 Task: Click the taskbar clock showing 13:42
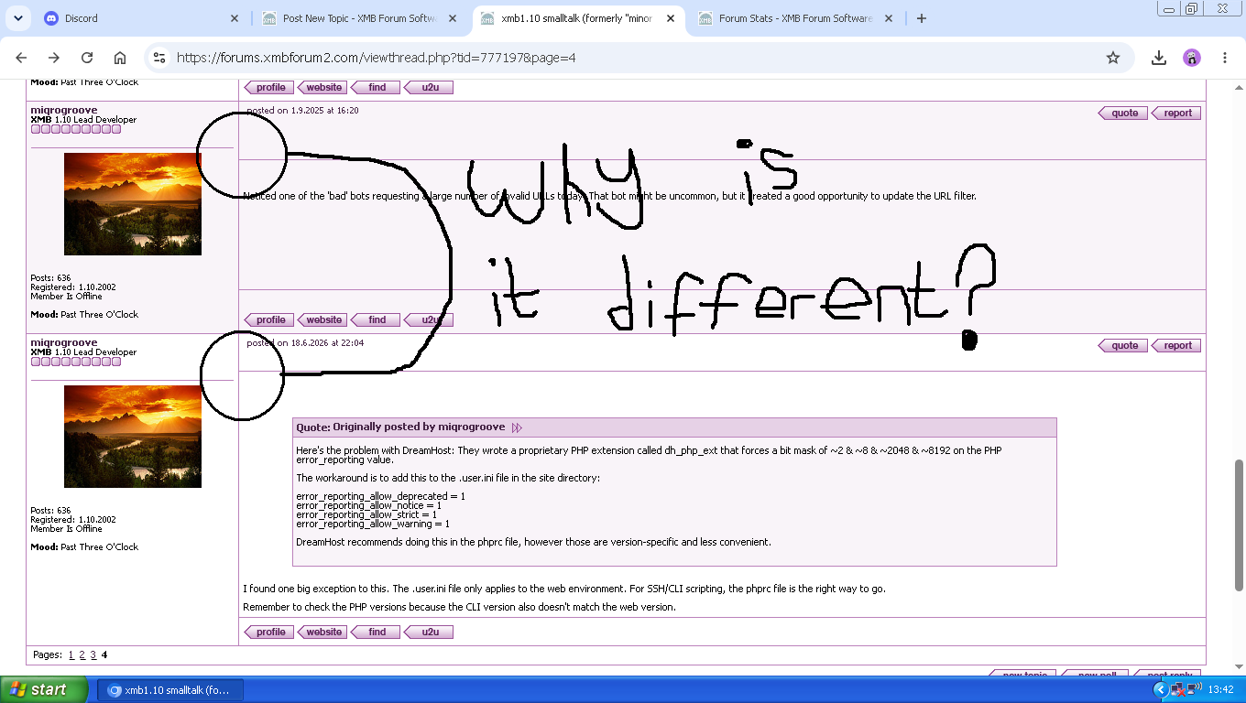pyautogui.click(x=1220, y=690)
